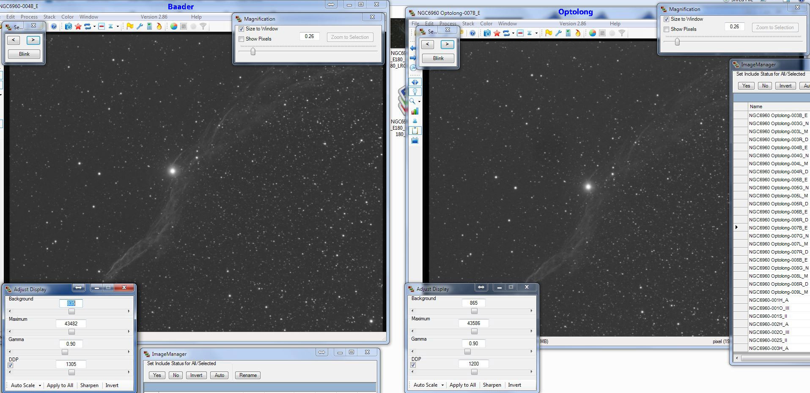
Task: Click the yellow flag icon in Baader toolbar
Action: coord(130,26)
